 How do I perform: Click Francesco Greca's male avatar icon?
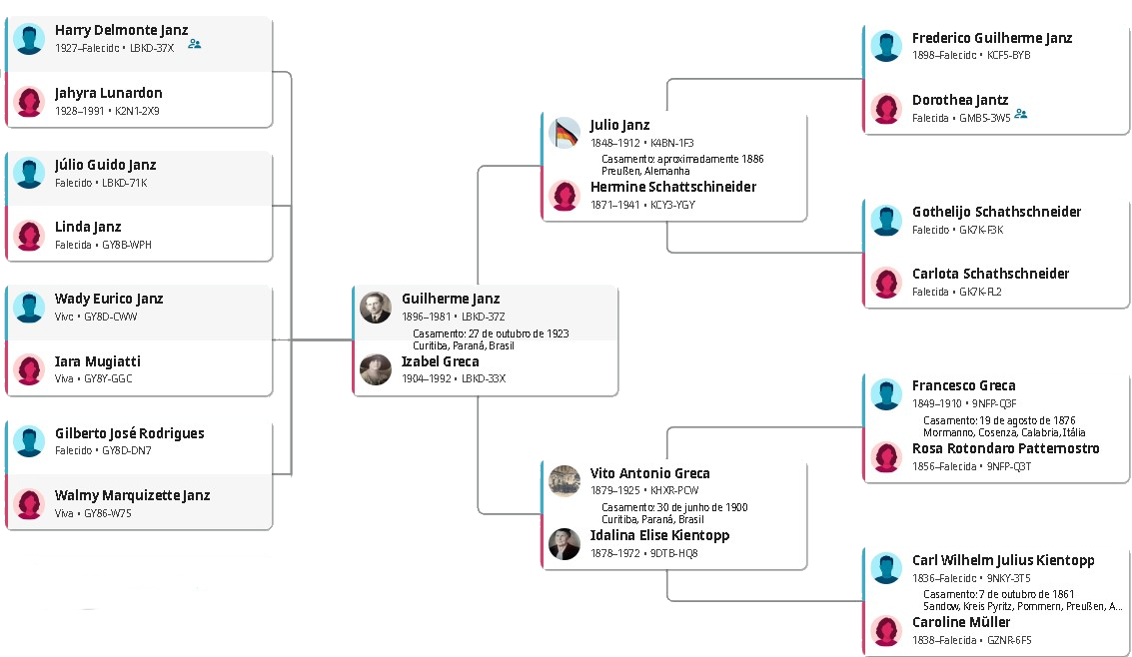point(886,393)
